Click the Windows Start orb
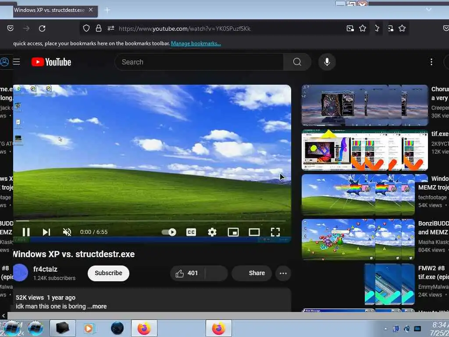 [11, 328]
